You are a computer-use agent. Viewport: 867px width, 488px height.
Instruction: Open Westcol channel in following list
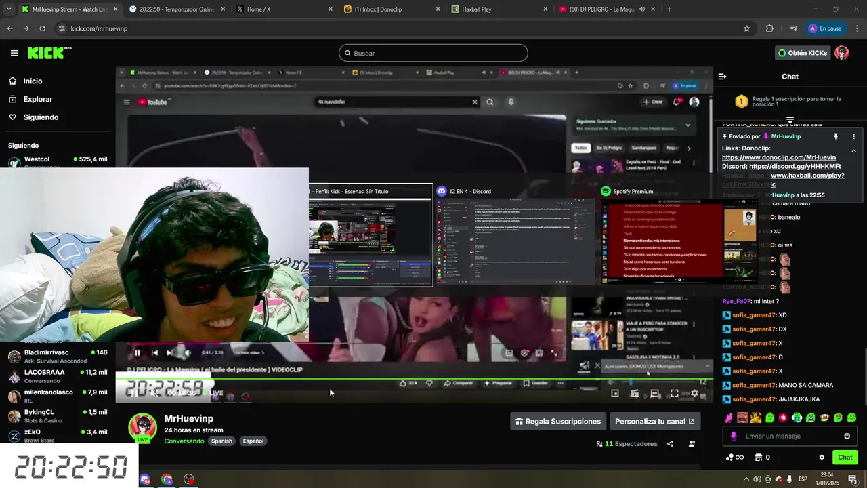(x=58, y=161)
